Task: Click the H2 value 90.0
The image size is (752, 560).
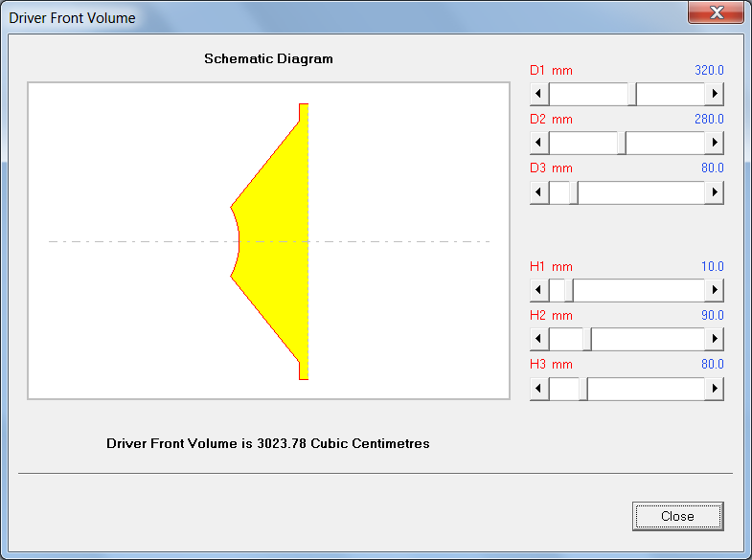Action: click(x=712, y=315)
